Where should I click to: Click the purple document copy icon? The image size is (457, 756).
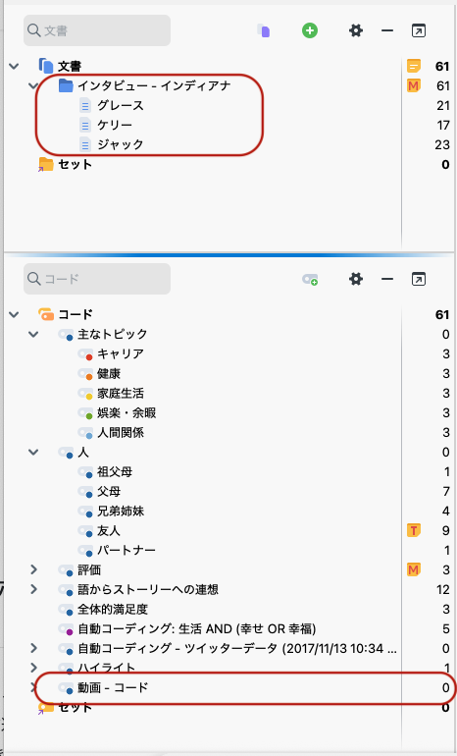264,30
